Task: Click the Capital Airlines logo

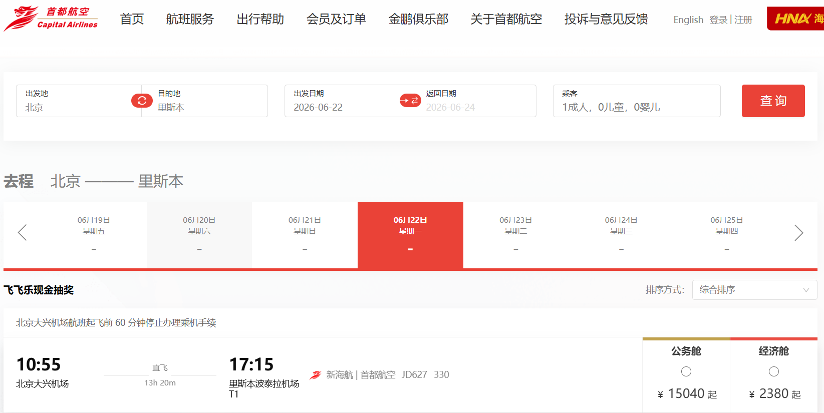Action: [51, 19]
